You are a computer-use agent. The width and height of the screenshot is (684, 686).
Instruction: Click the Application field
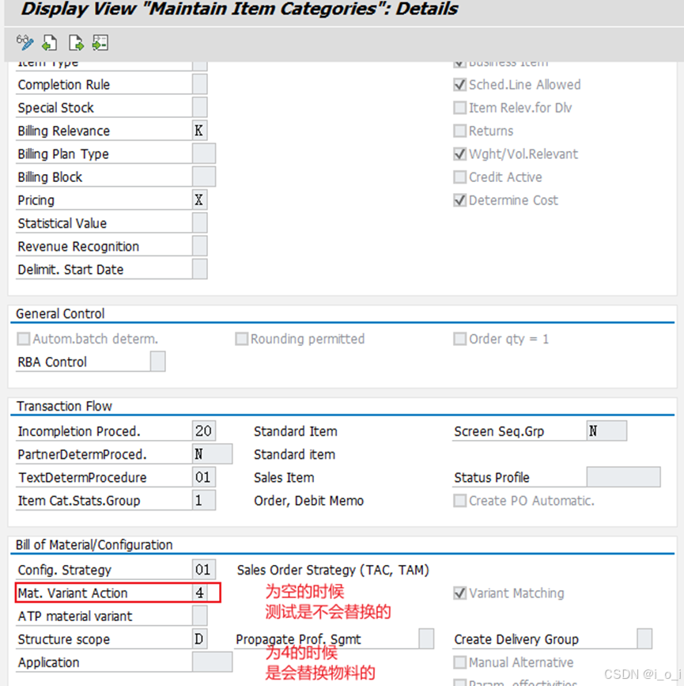[212, 662]
